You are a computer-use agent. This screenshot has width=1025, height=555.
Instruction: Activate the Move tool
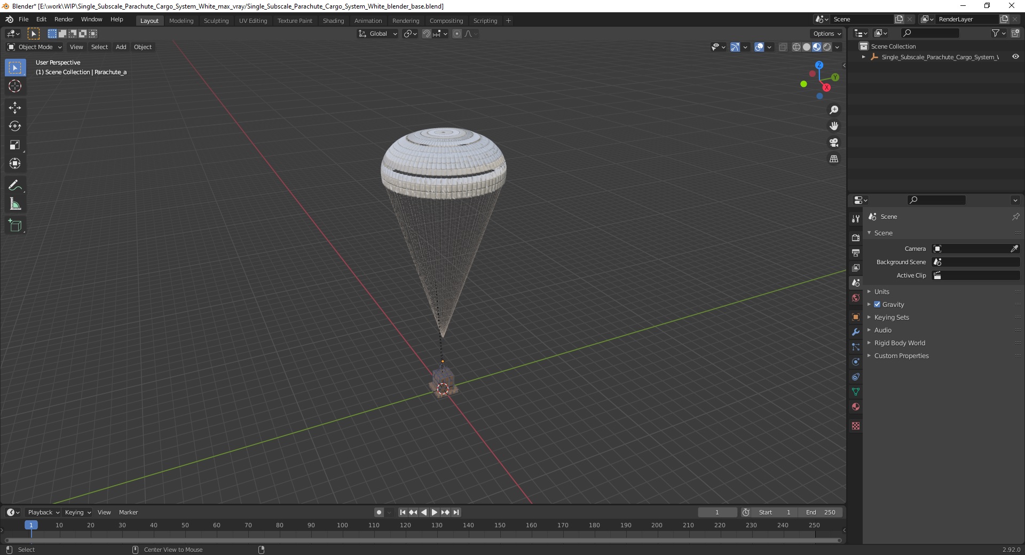[15, 107]
